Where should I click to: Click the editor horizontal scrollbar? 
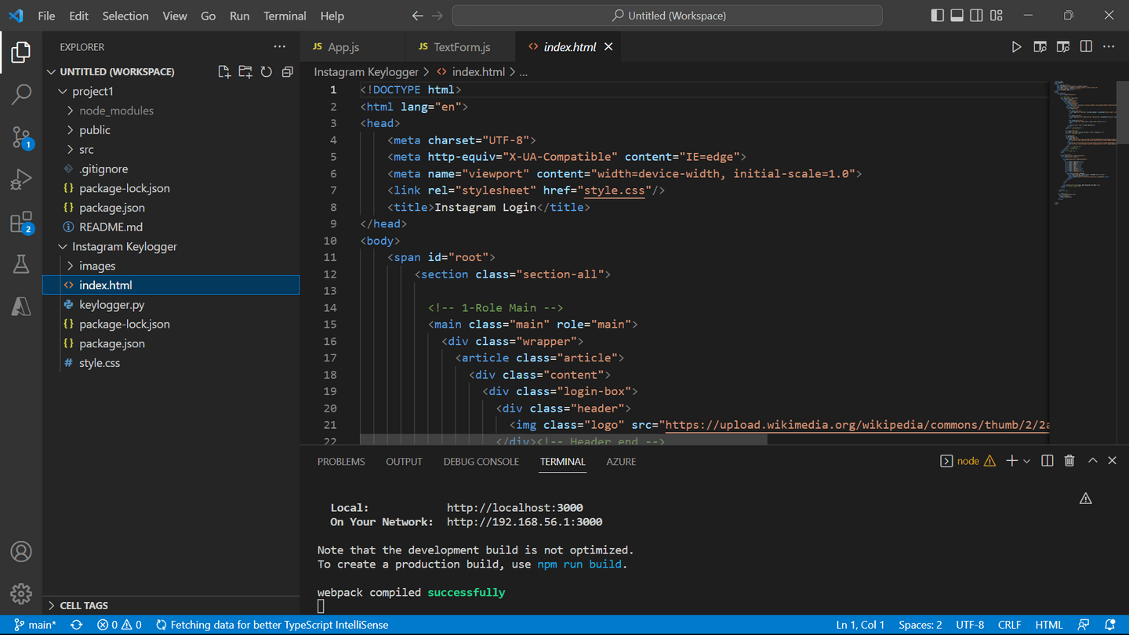563,441
